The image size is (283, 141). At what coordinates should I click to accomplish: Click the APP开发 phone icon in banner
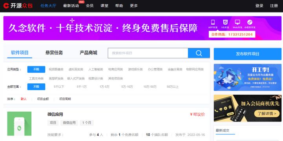pos(213,22)
